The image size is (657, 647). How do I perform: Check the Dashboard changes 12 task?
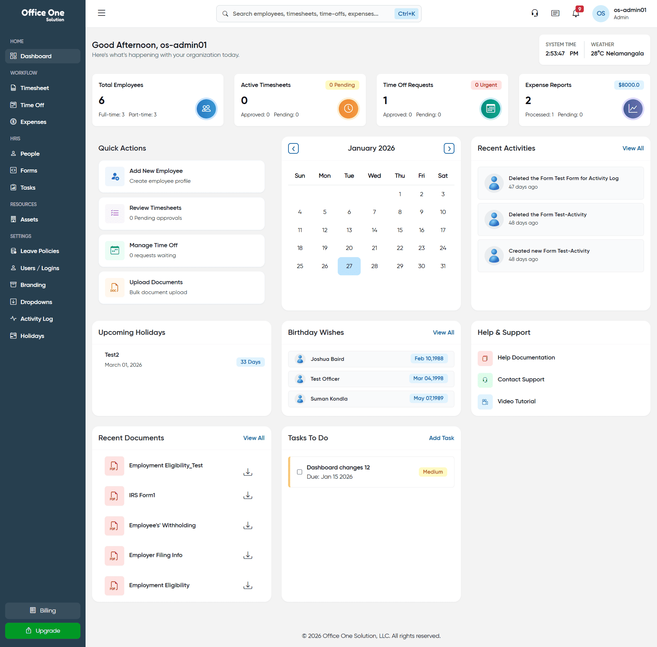299,472
